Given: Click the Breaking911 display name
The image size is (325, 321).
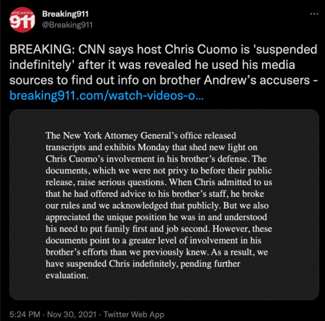Looking at the screenshot, I should (65, 14).
